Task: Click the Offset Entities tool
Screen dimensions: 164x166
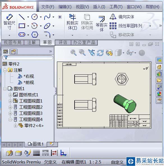Action: (101, 24)
